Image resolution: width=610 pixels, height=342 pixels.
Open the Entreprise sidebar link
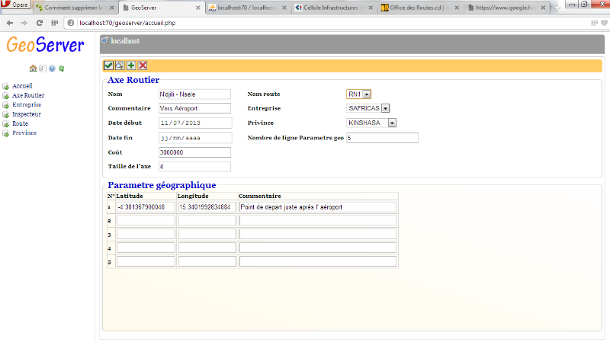pos(27,104)
